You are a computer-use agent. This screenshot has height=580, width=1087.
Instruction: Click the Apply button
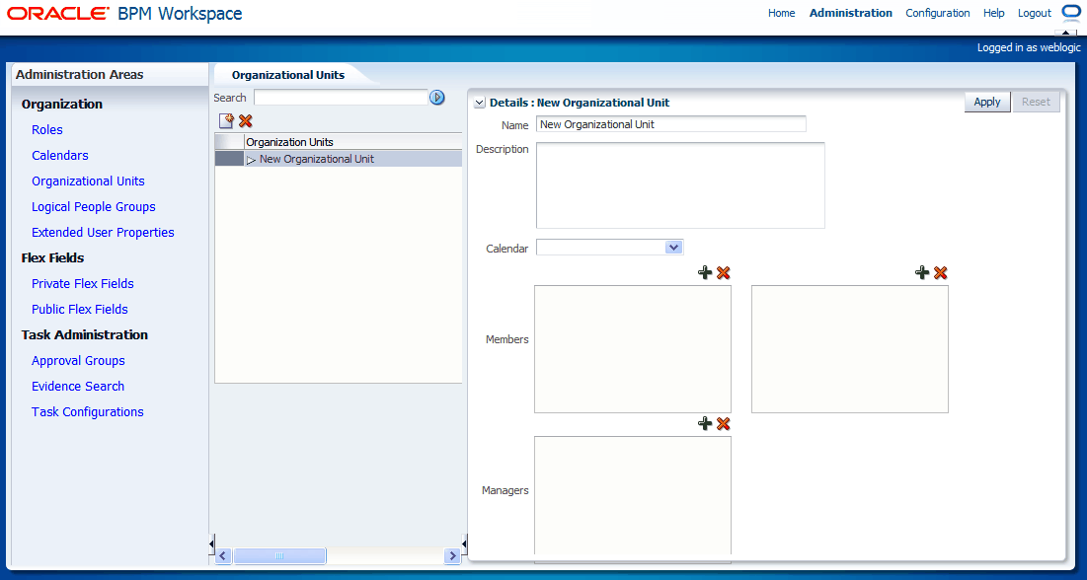pyautogui.click(x=987, y=102)
